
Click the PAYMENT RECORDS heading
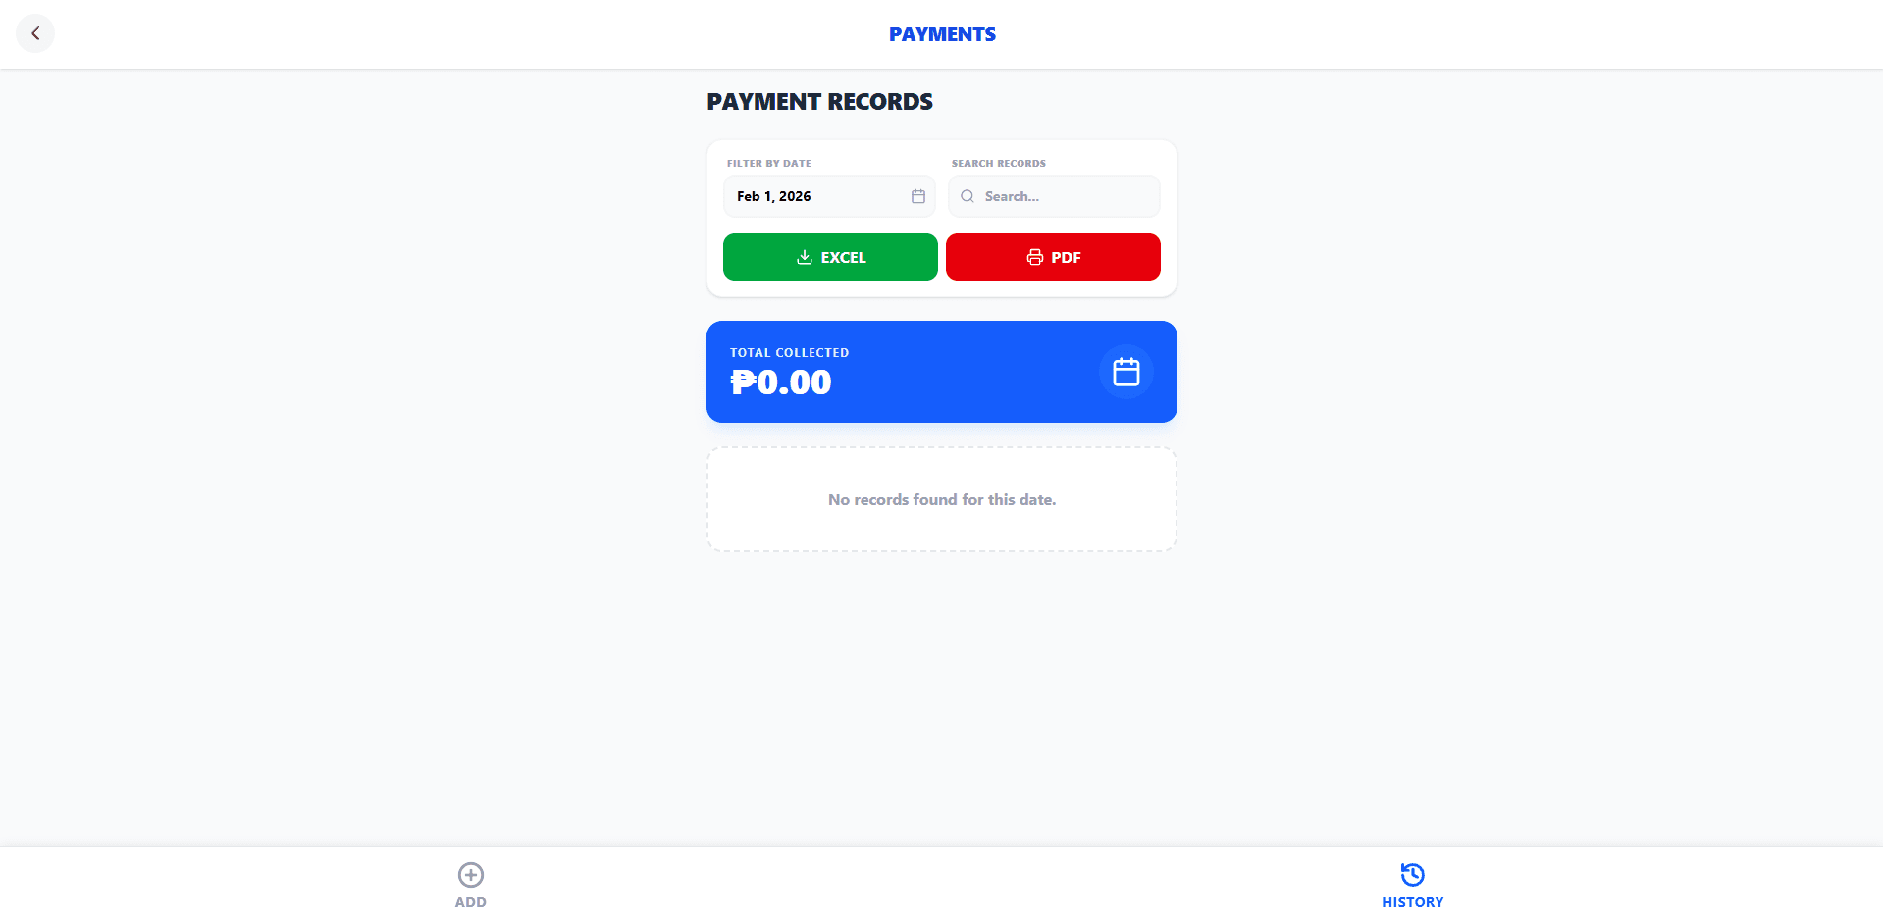tap(820, 101)
